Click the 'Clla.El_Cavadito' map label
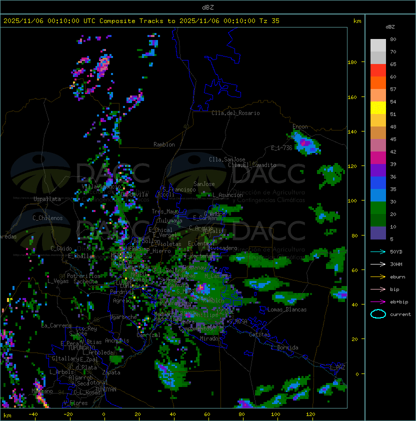This screenshot has width=416, height=421. coord(252,165)
